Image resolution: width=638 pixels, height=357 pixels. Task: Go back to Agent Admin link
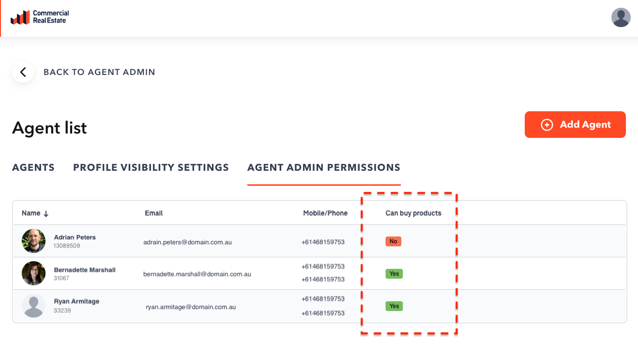99,72
